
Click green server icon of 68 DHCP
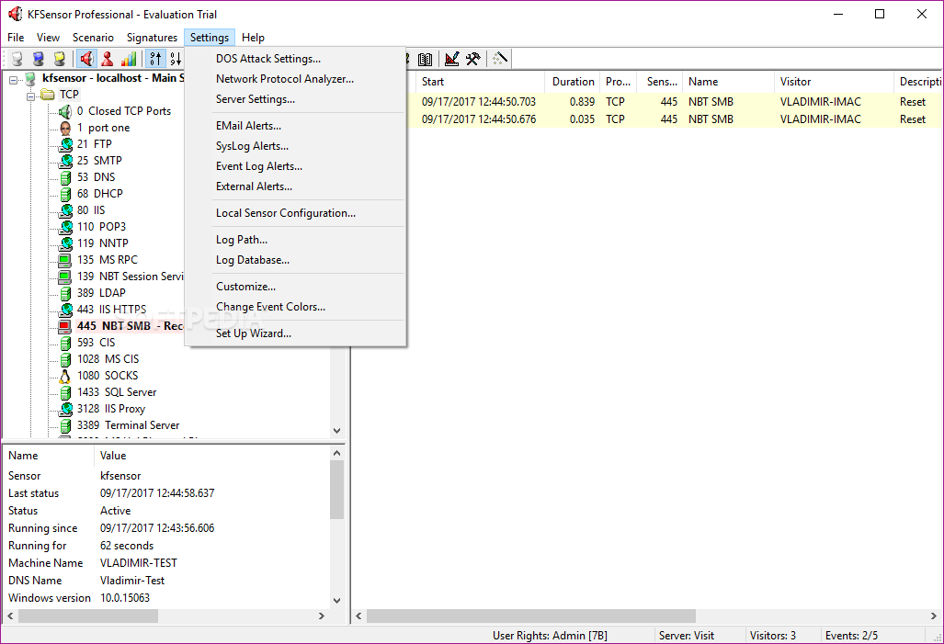[65, 194]
